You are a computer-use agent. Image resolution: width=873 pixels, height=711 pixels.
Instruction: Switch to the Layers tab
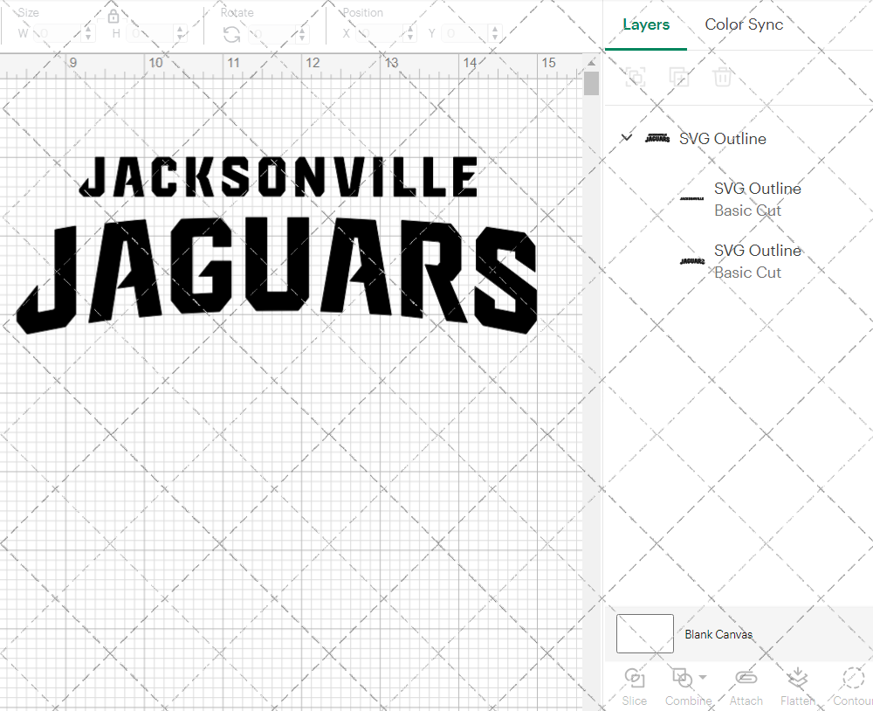(x=646, y=24)
